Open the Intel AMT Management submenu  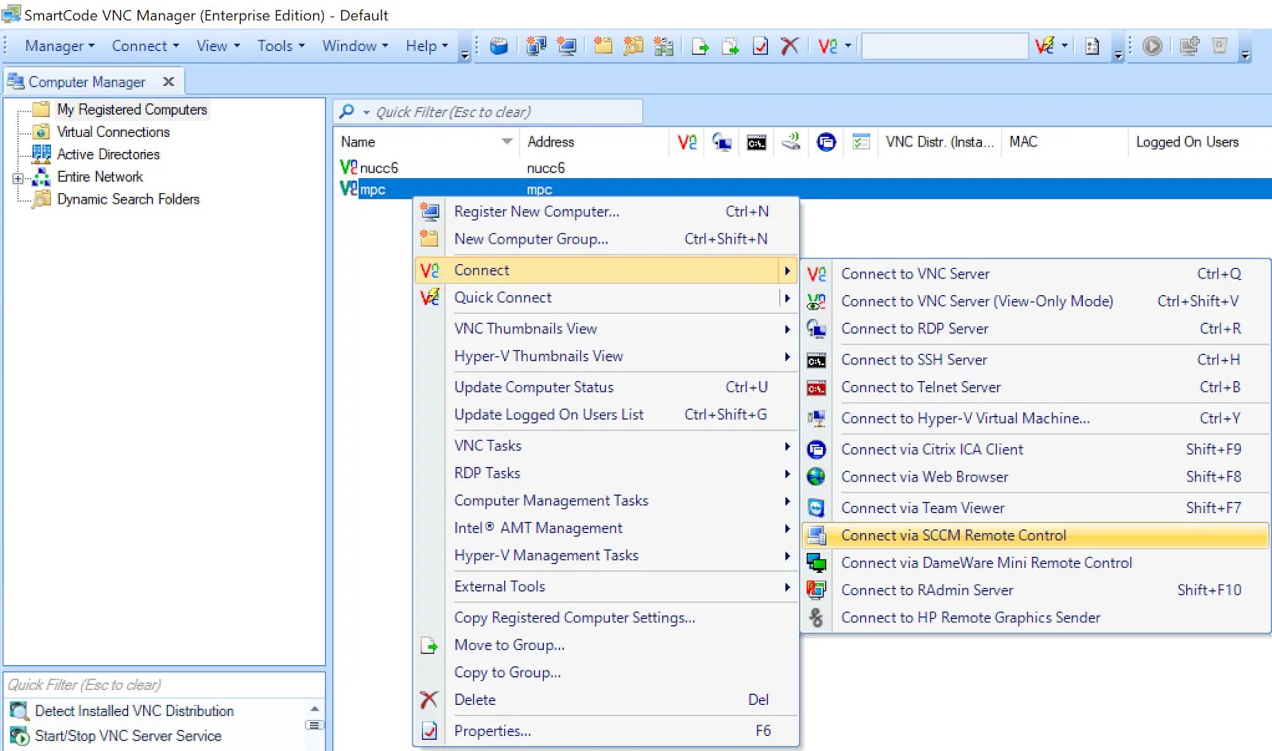[x=606, y=528]
